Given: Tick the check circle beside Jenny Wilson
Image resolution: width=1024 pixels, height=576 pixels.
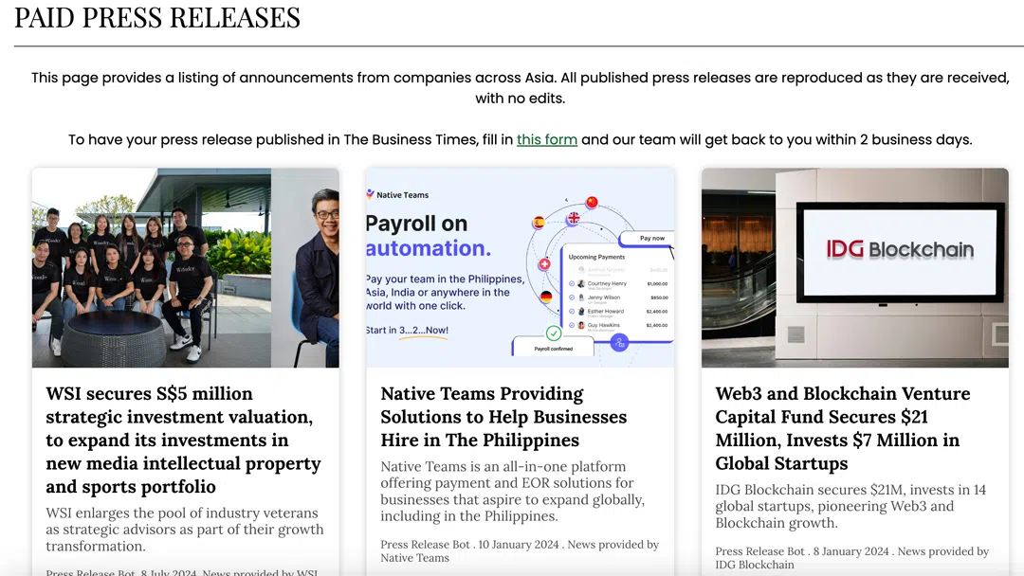Looking at the screenshot, I should coord(572,297).
